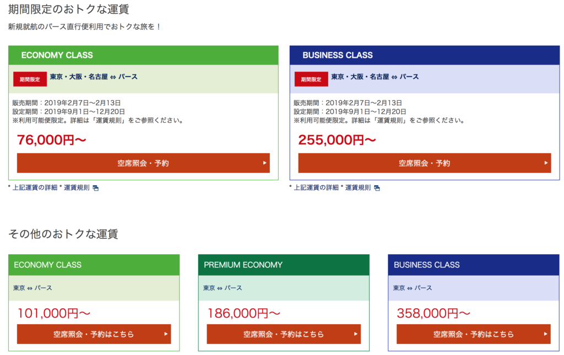The height and width of the screenshot is (355, 564).
Task: Click the PREMIUM ECONOMY card header
Action: click(284, 265)
